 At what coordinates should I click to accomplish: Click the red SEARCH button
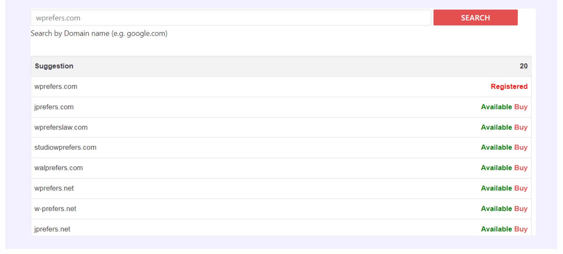475,18
